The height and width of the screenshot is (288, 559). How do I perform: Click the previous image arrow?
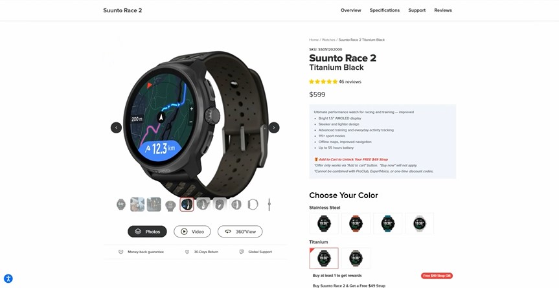116,127
